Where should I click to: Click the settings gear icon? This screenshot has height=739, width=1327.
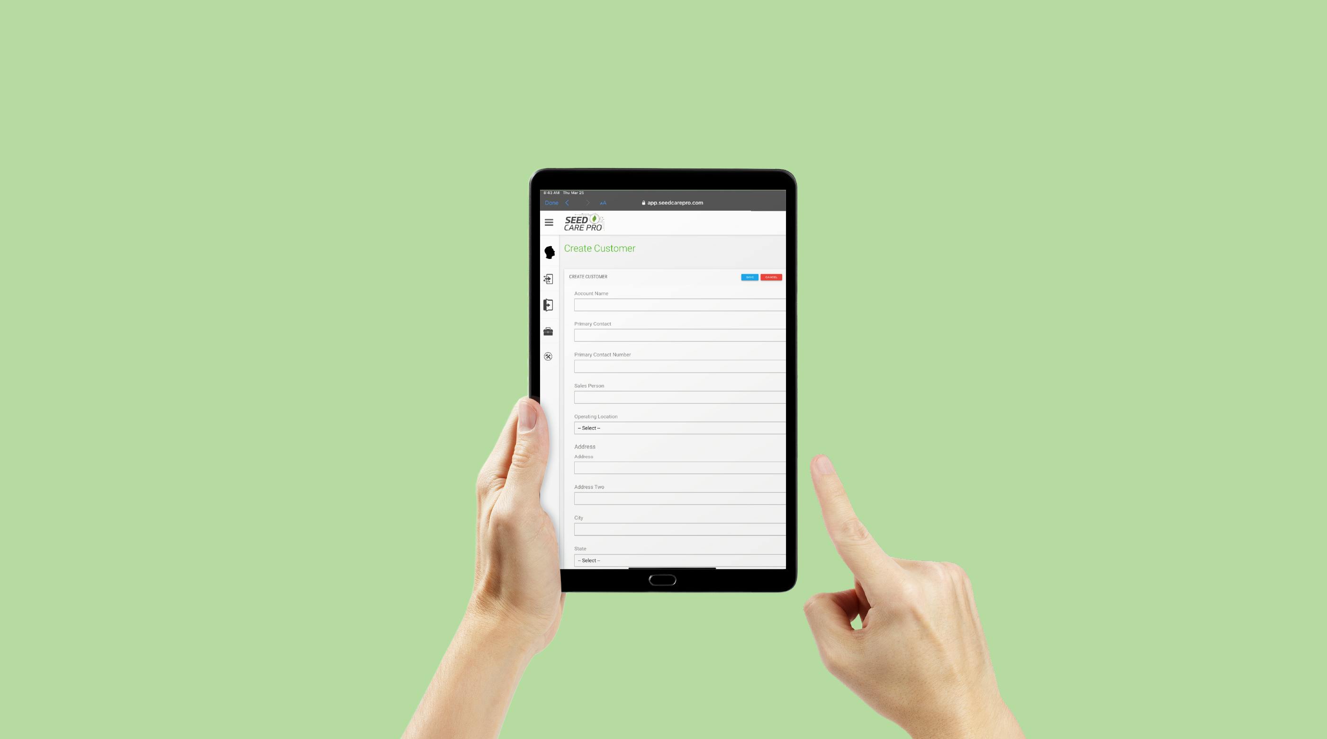point(546,356)
